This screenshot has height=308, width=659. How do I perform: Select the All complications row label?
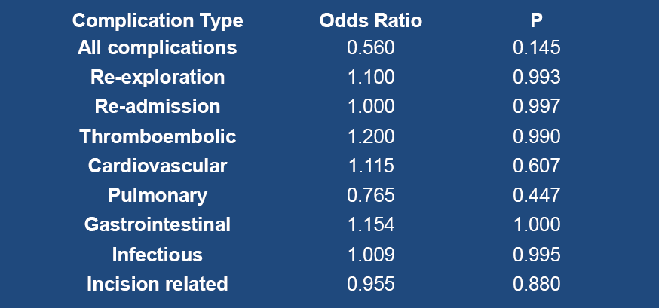point(157,48)
